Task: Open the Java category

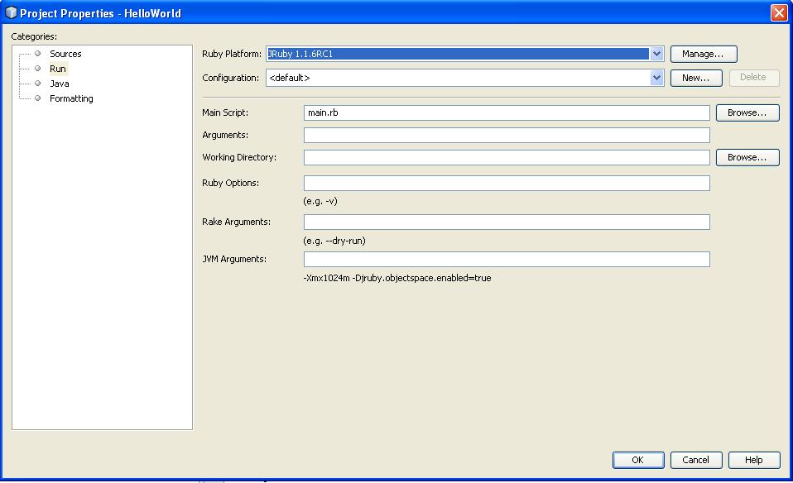Action: coord(59,84)
